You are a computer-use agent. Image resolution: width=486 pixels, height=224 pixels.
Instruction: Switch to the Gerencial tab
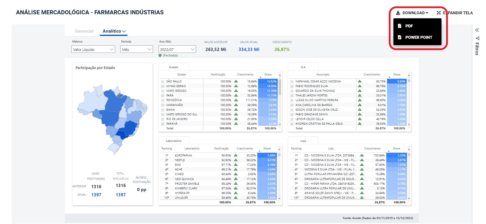(x=84, y=31)
